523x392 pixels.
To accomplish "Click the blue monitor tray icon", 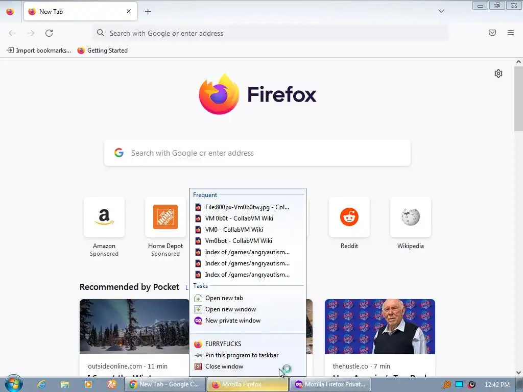I will click(x=459, y=385).
